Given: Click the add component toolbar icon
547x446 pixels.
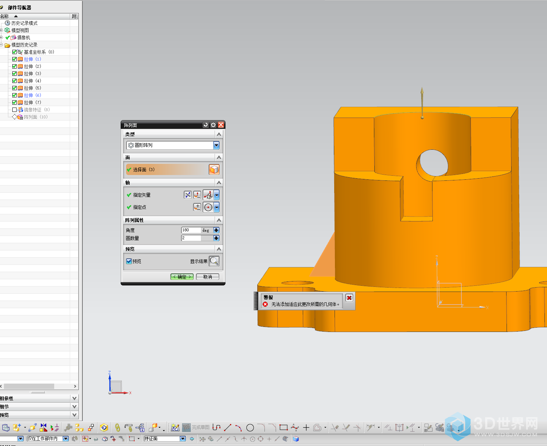Looking at the screenshot, I should [x=16, y=428].
